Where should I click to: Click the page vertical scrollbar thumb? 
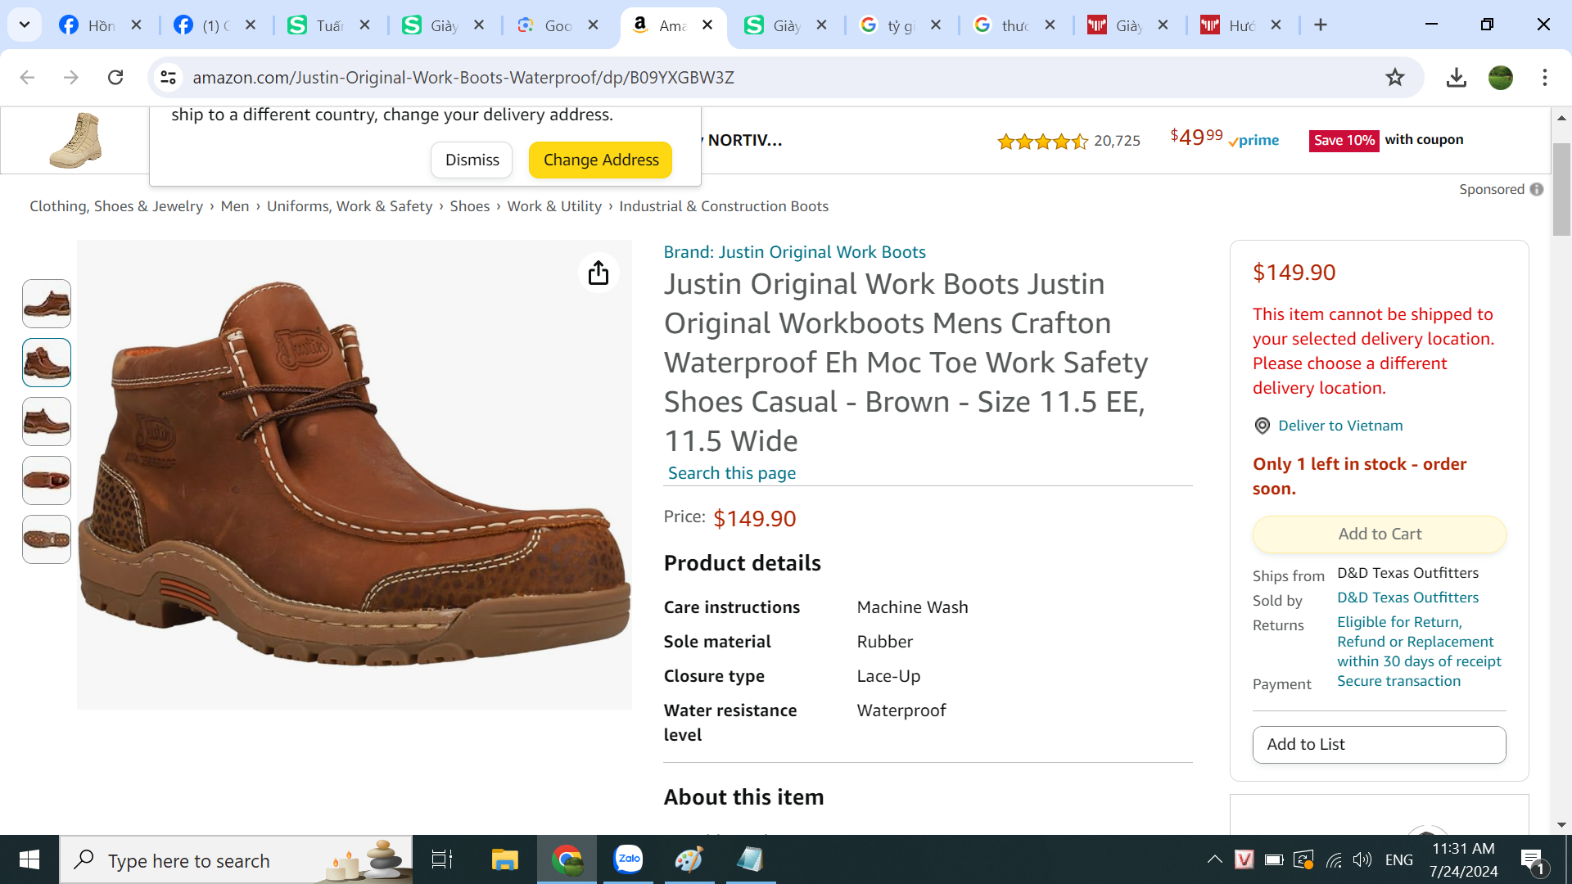pyautogui.click(x=1561, y=188)
